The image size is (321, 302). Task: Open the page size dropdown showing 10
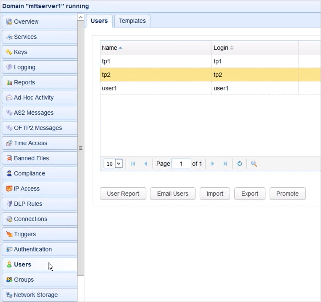click(x=113, y=164)
